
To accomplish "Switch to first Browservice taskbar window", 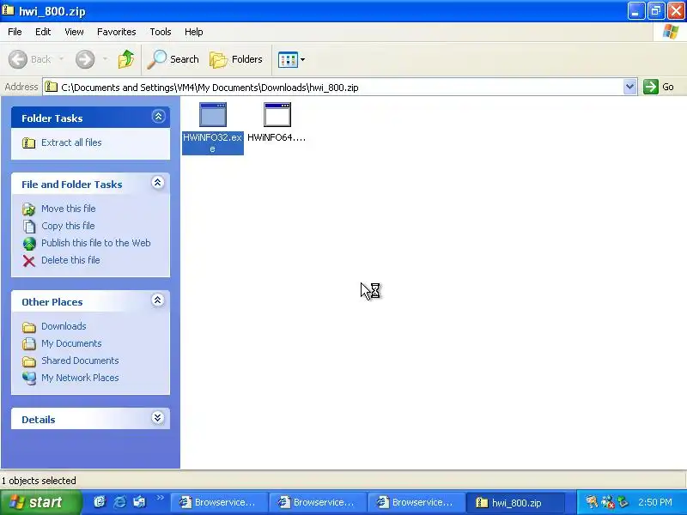I will (x=219, y=502).
